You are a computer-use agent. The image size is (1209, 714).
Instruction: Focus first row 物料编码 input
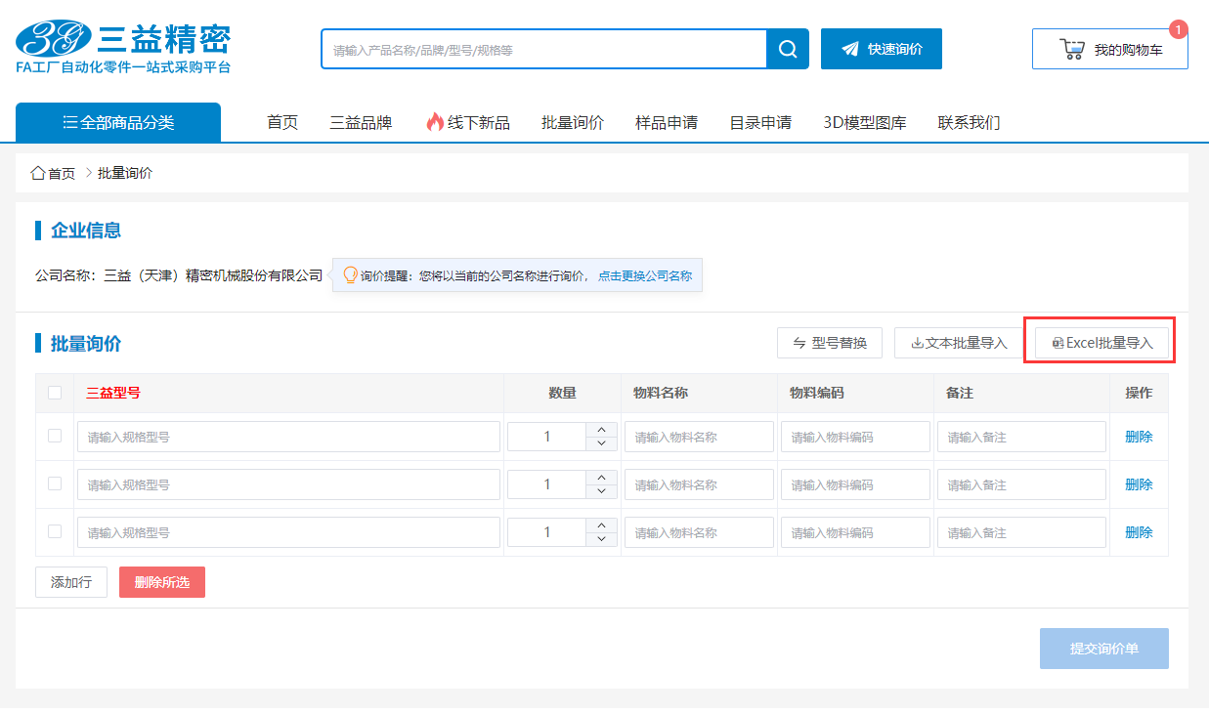(x=855, y=437)
